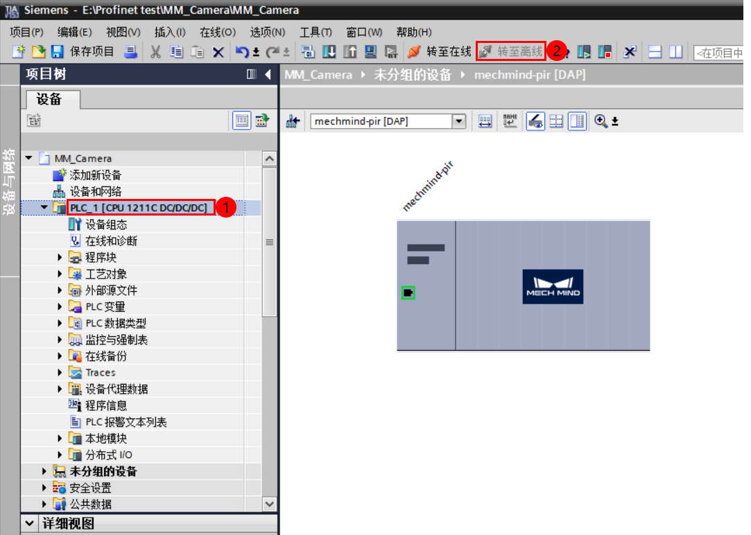Click the Cross-references icon on the toolbar
751x535 pixels.
629,52
